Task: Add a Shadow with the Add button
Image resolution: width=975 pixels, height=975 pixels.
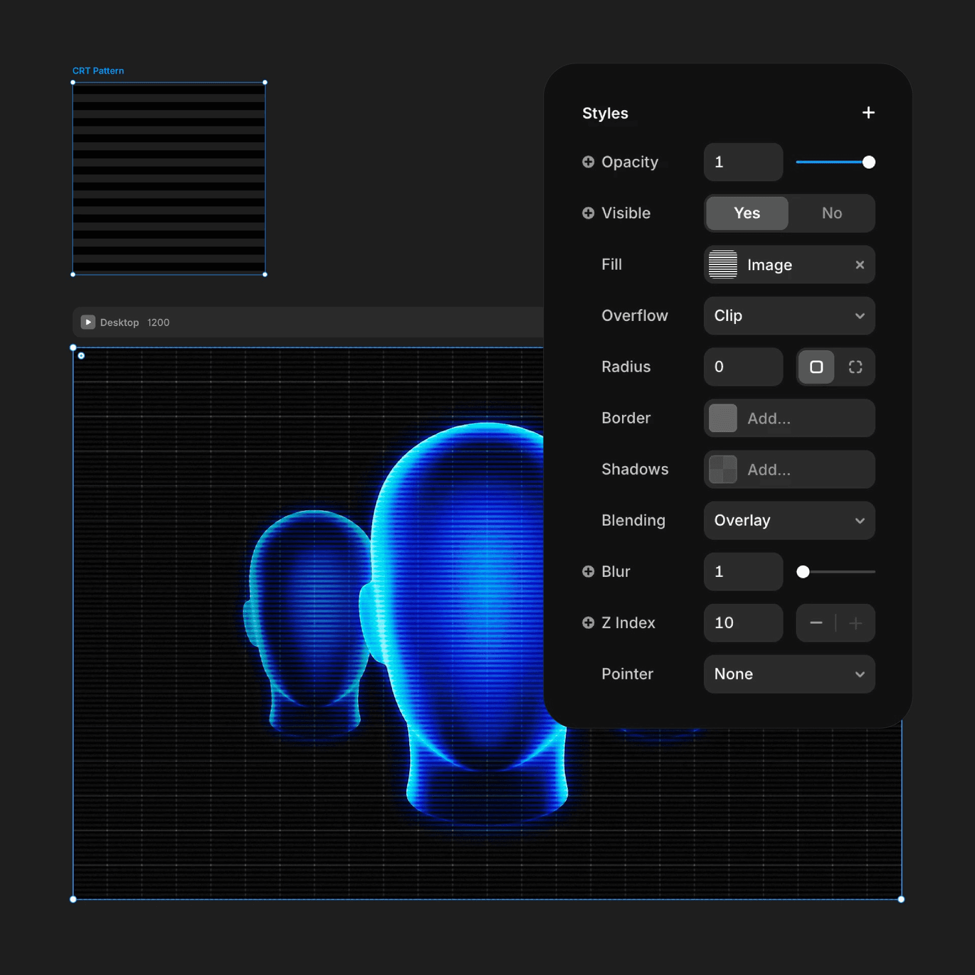Action: tap(789, 469)
